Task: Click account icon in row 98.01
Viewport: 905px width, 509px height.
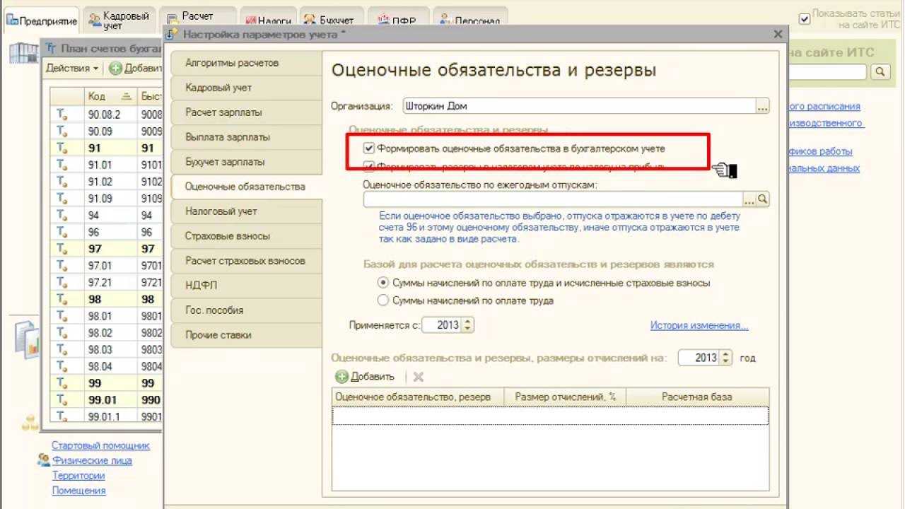Action: point(62,316)
